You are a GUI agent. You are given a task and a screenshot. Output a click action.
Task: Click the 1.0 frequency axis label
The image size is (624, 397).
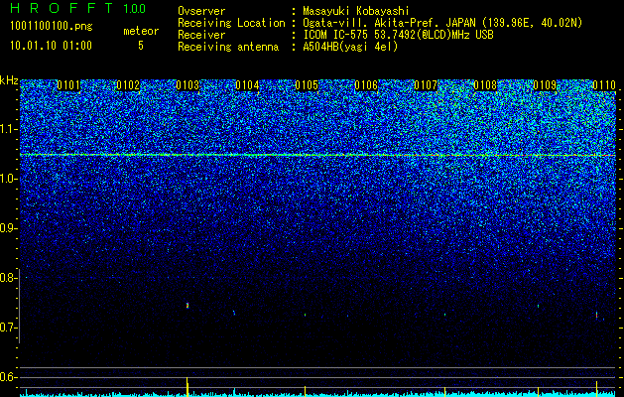click(x=8, y=179)
